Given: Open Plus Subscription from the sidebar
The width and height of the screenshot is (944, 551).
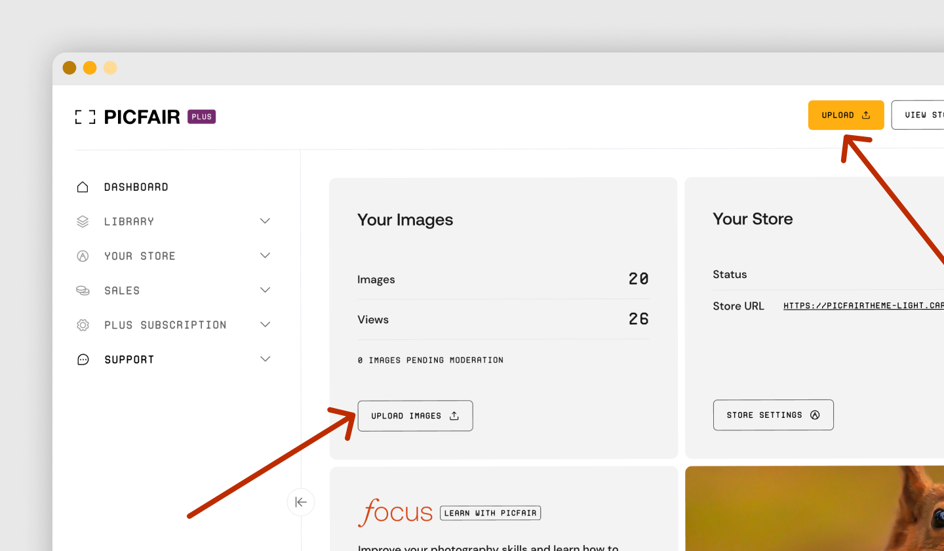Looking at the screenshot, I should 164,324.
